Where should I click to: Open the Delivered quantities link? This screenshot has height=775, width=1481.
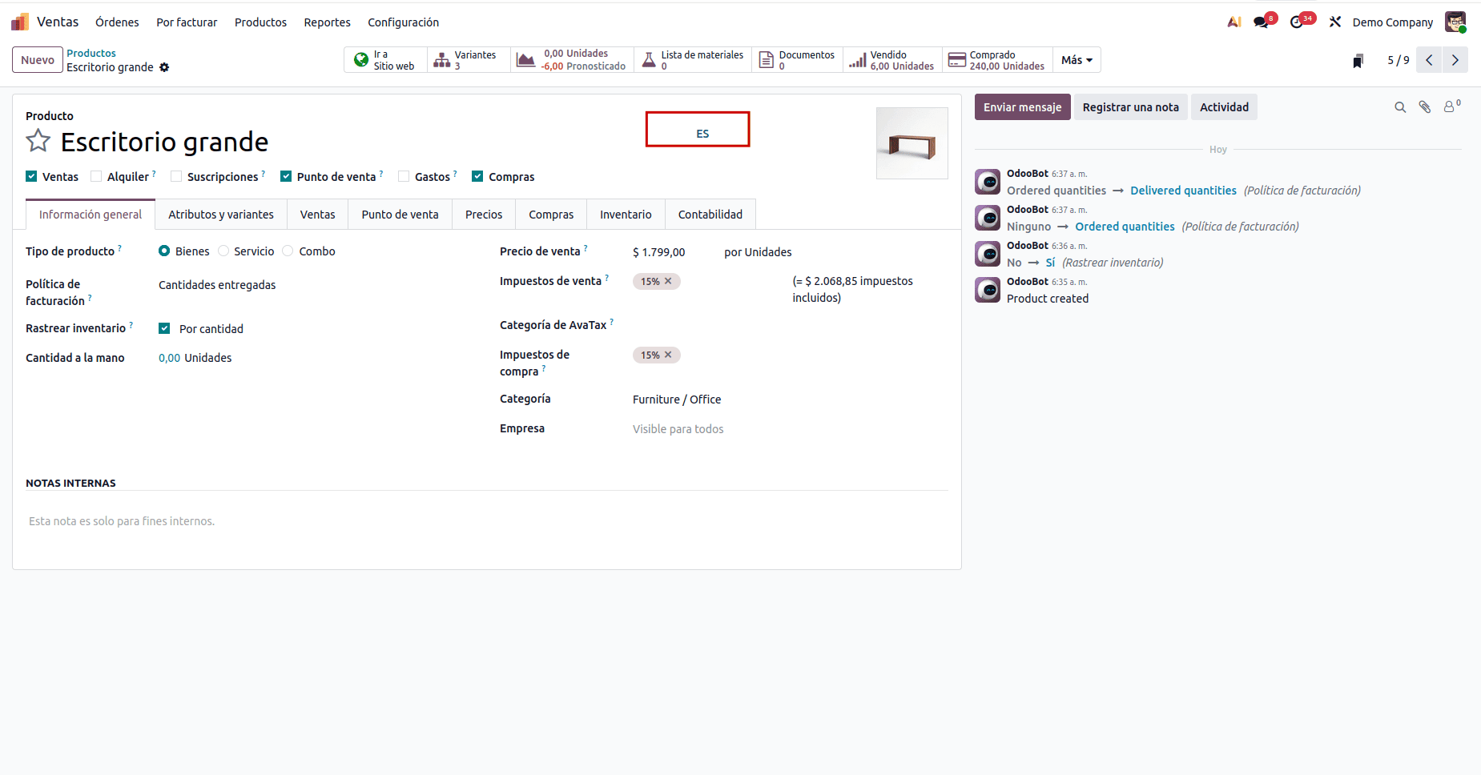pyautogui.click(x=1184, y=190)
